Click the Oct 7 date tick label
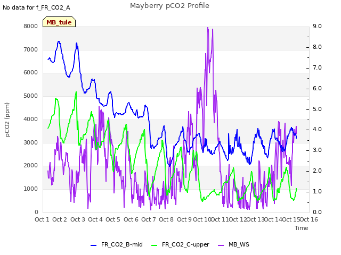The width and height of the screenshot is (341, 255). (149, 219)
